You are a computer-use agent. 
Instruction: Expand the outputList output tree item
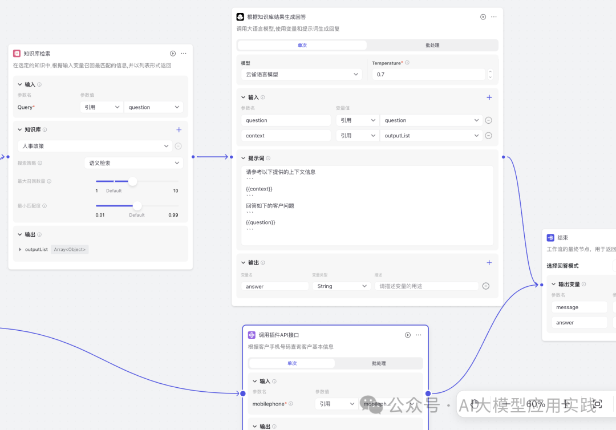(21, 249)
